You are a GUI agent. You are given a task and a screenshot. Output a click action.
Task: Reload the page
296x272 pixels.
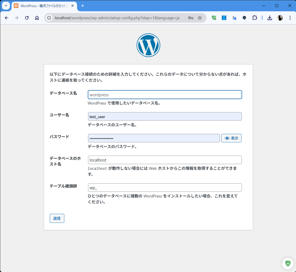point(27,18)
